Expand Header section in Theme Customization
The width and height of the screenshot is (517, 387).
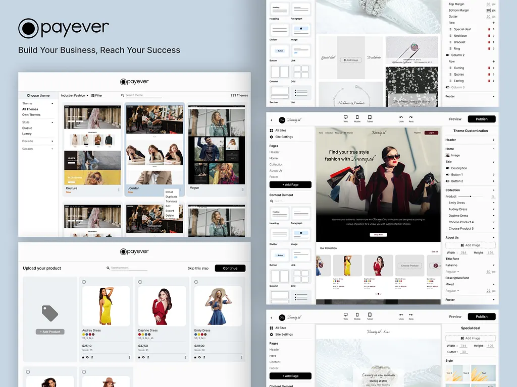(x=494, y=140)
